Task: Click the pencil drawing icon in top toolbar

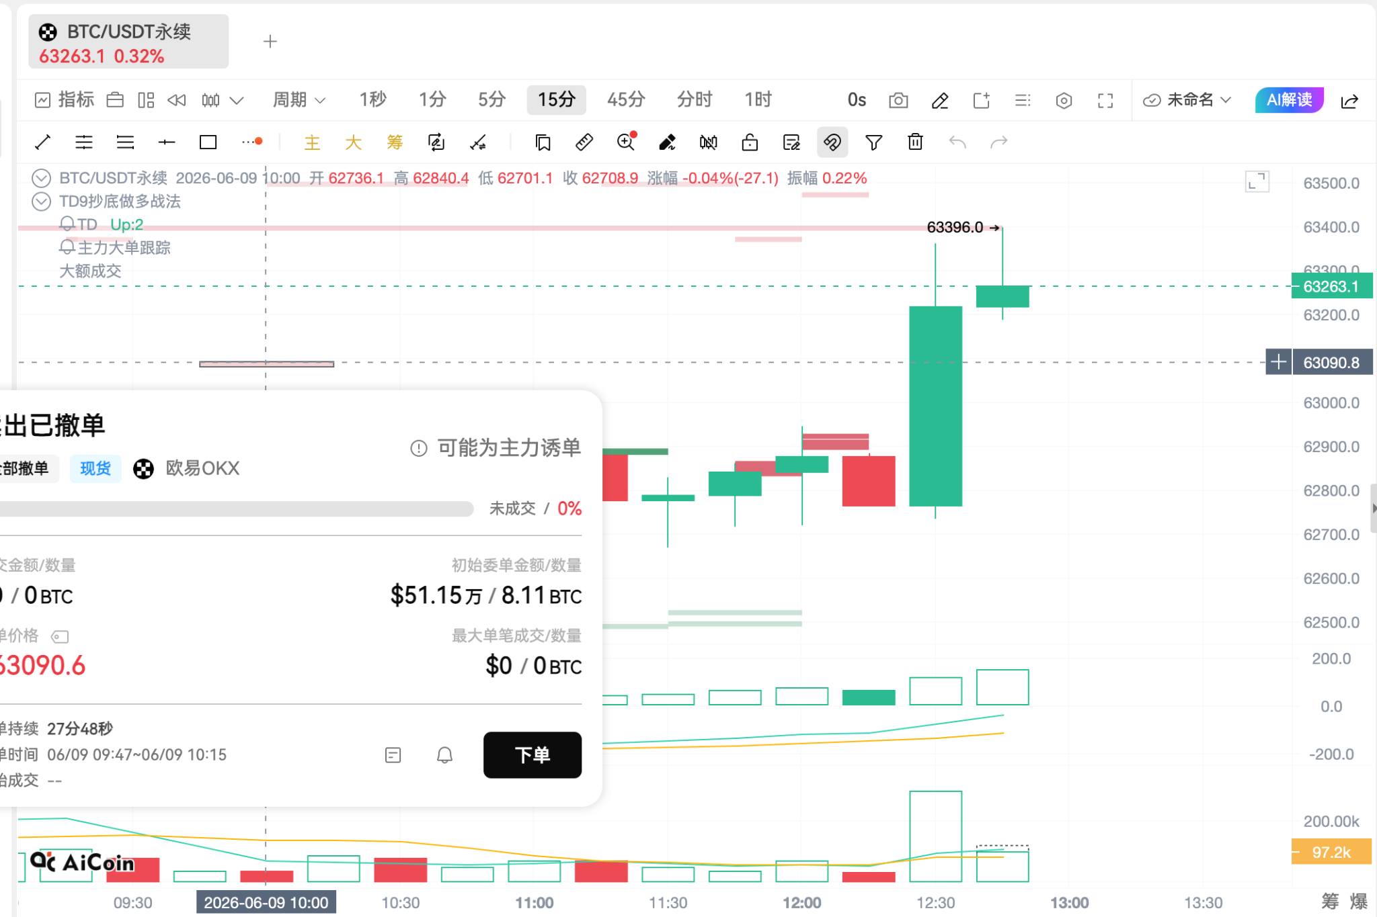Action: (x=940, y=101)
